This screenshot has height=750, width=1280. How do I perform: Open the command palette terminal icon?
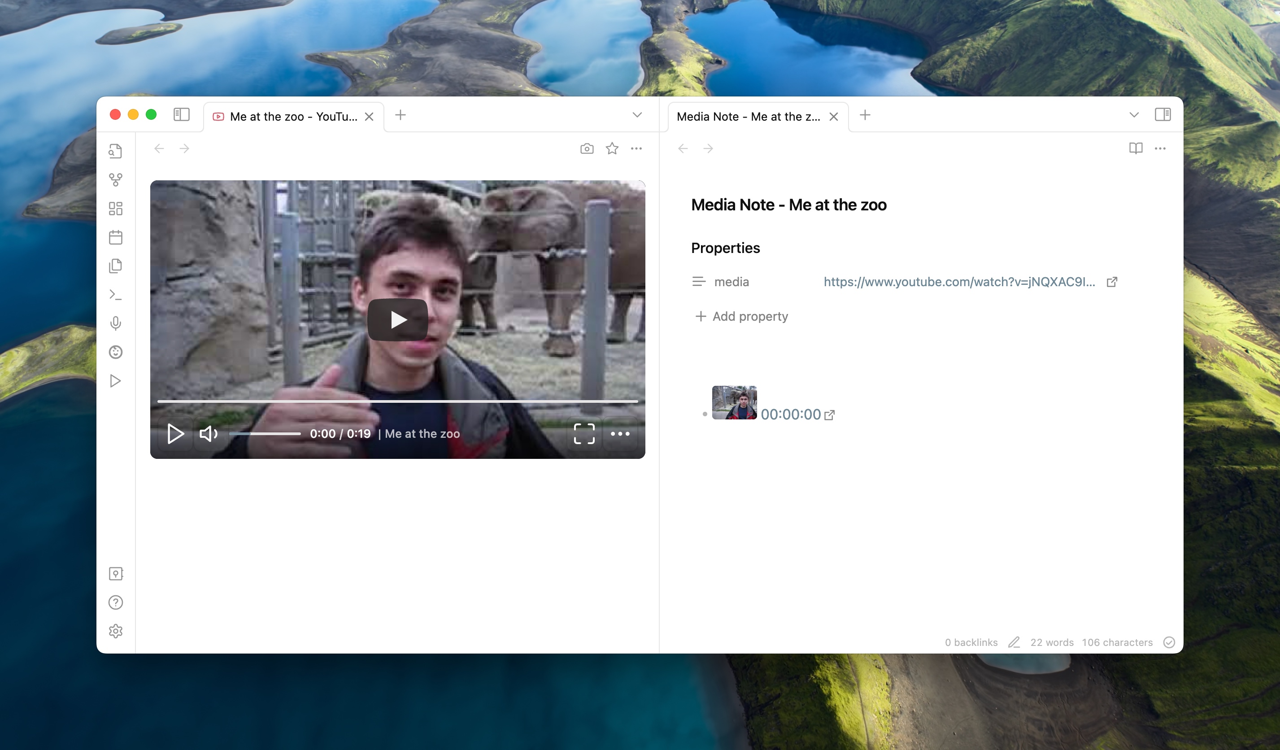[115, 295]
